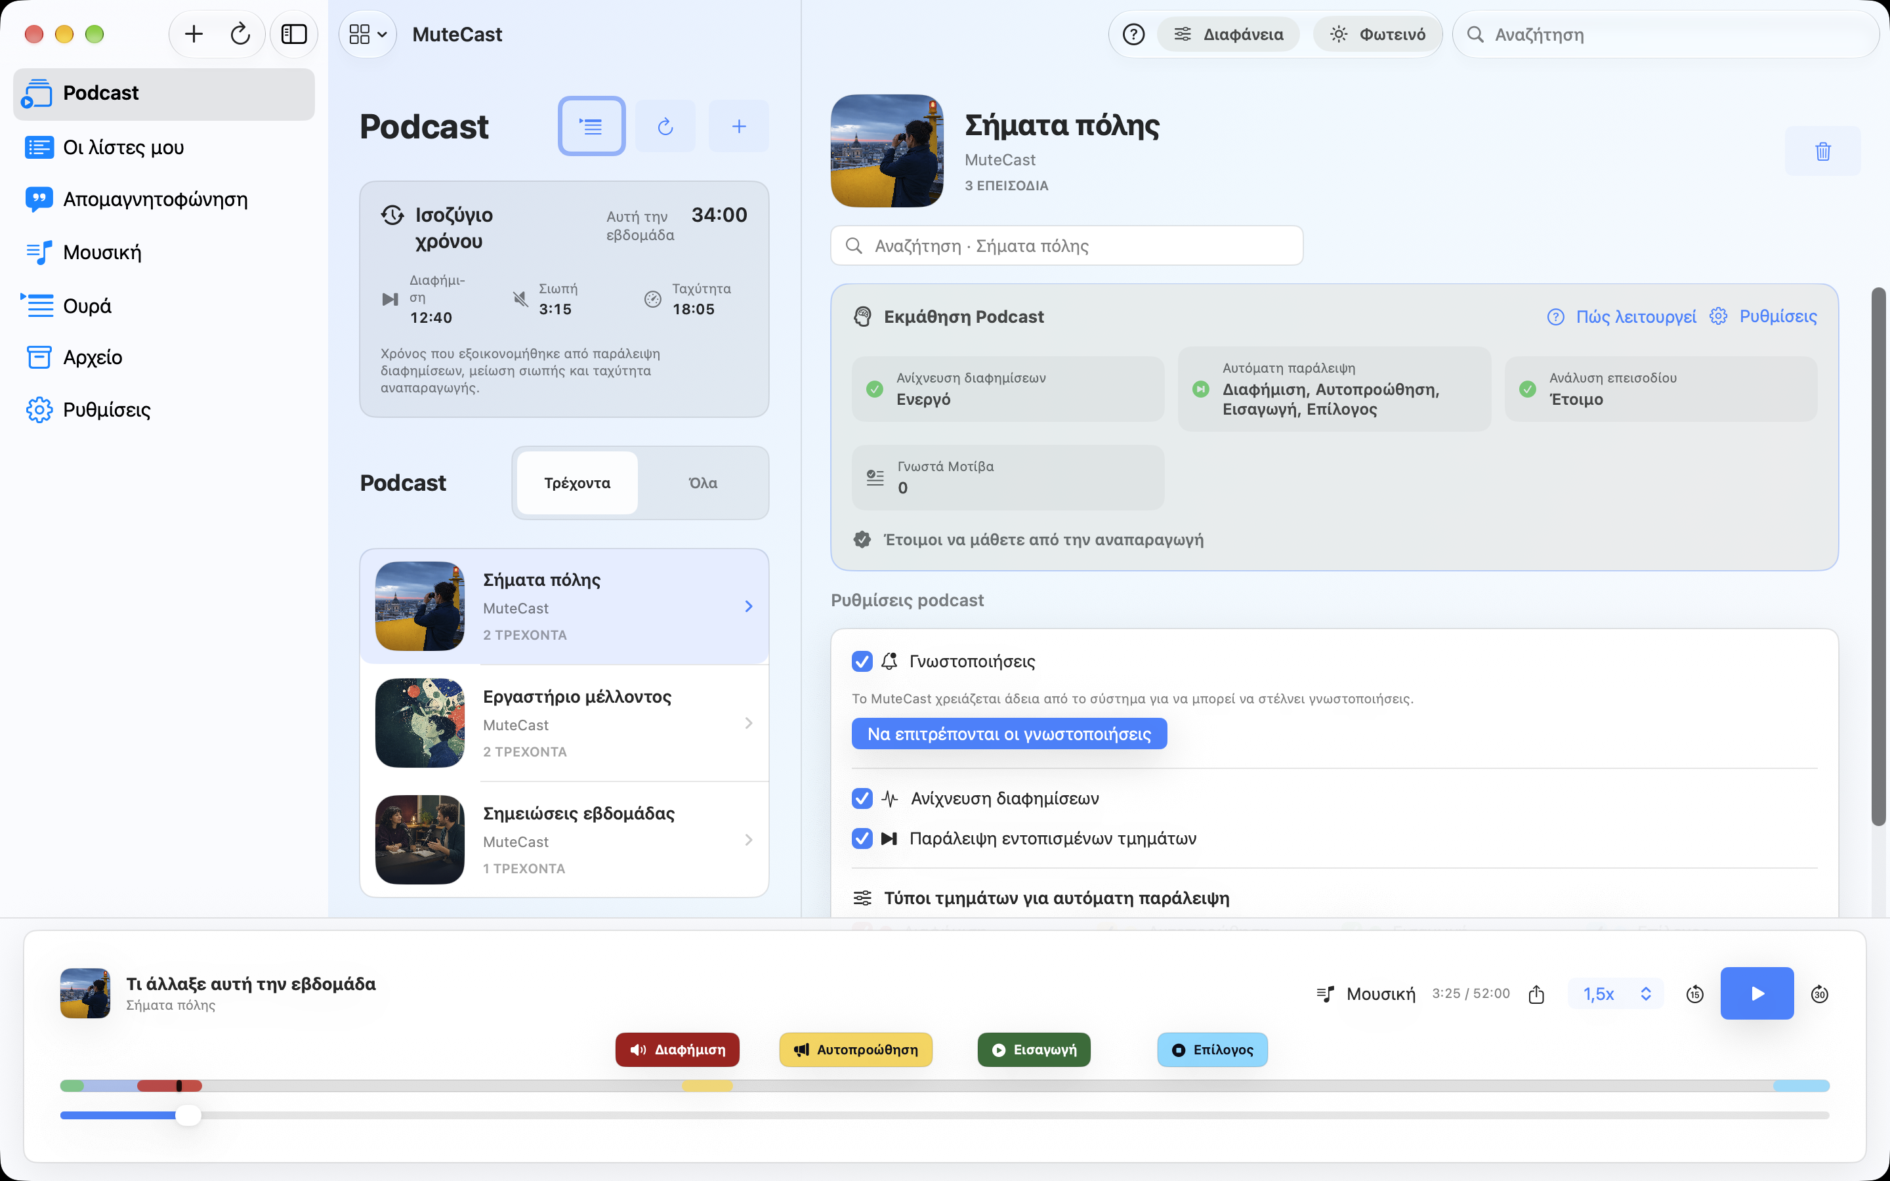Click the share icon in player
The image size is (1890, 1181).
tap(1536, 993)
